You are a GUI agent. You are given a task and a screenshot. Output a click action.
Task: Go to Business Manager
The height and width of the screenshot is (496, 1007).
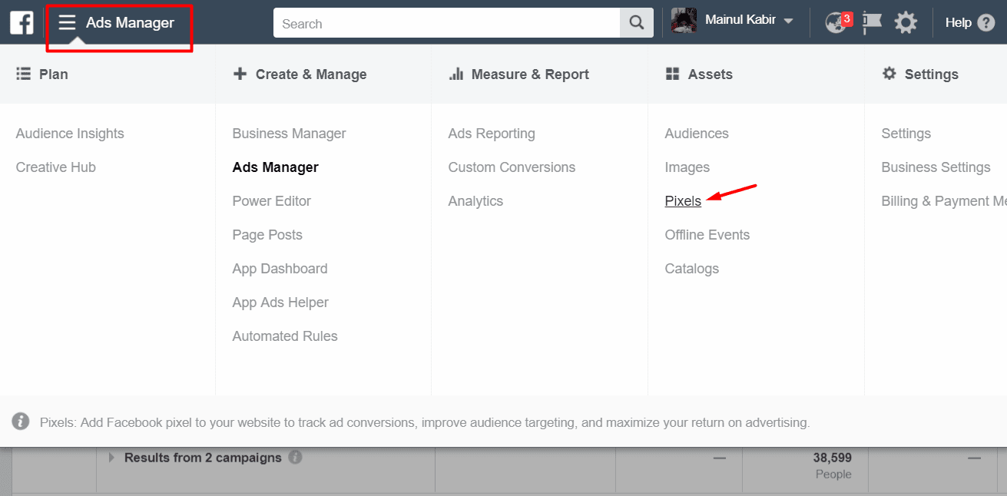[x=290, y=134]
